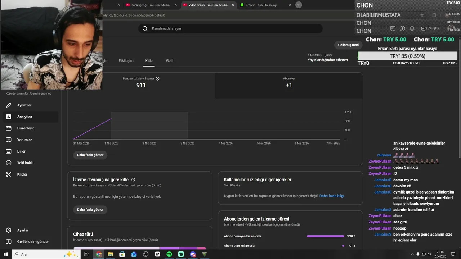Open Task View on the taskbar

[x=86, y=254]
